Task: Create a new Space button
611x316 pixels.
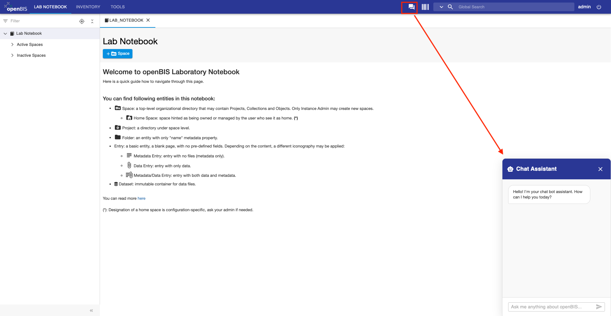Action: coord(117,54)
